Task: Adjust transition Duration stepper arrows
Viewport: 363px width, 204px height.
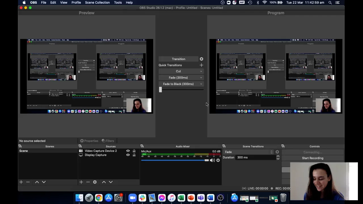Action: click(278, 158)
